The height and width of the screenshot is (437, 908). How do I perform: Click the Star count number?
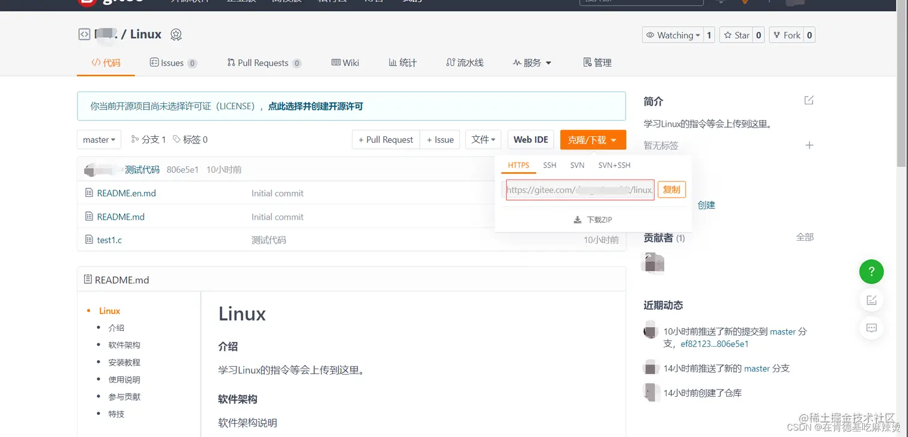[759, 35]
